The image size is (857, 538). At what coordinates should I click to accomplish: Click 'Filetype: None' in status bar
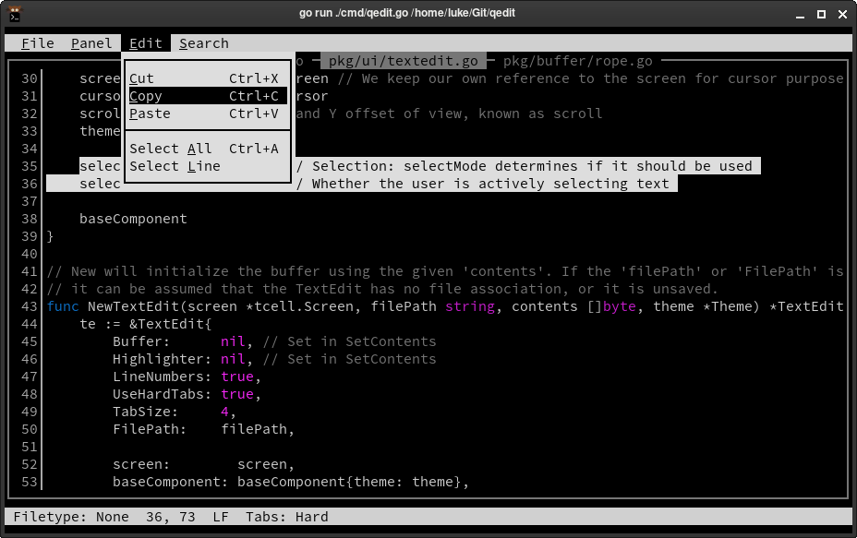click(x=71, y=517)
